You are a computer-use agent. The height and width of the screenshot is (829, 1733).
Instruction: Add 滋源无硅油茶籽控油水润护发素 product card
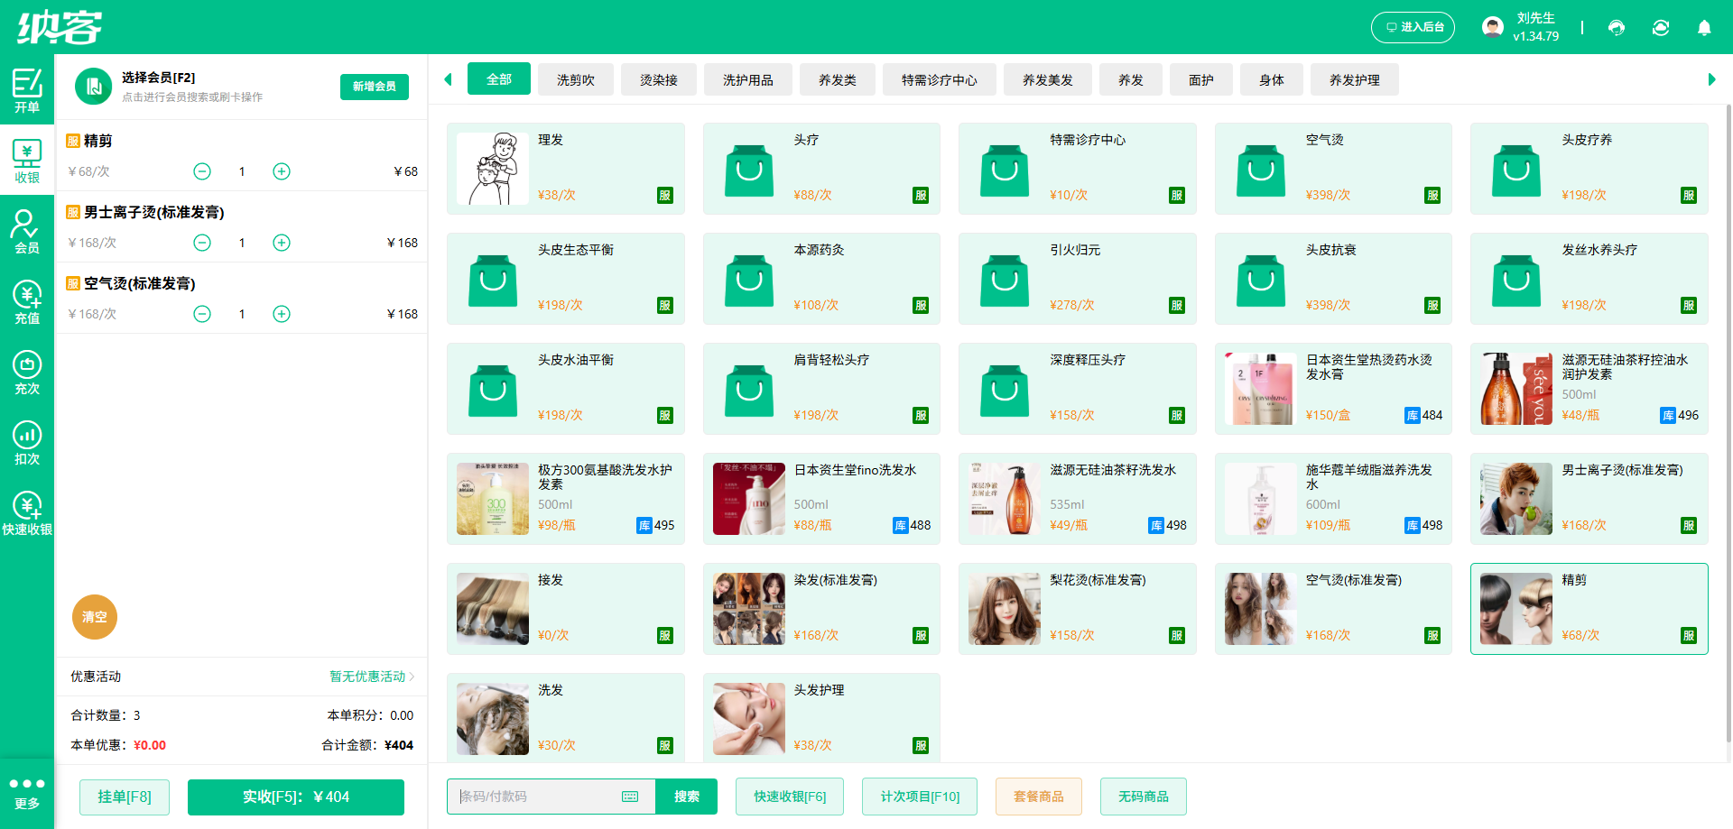click(1589, 389)
